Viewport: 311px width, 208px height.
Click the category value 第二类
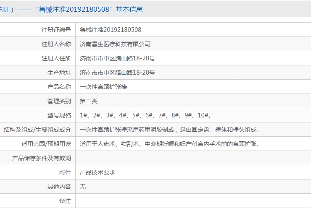89,101
